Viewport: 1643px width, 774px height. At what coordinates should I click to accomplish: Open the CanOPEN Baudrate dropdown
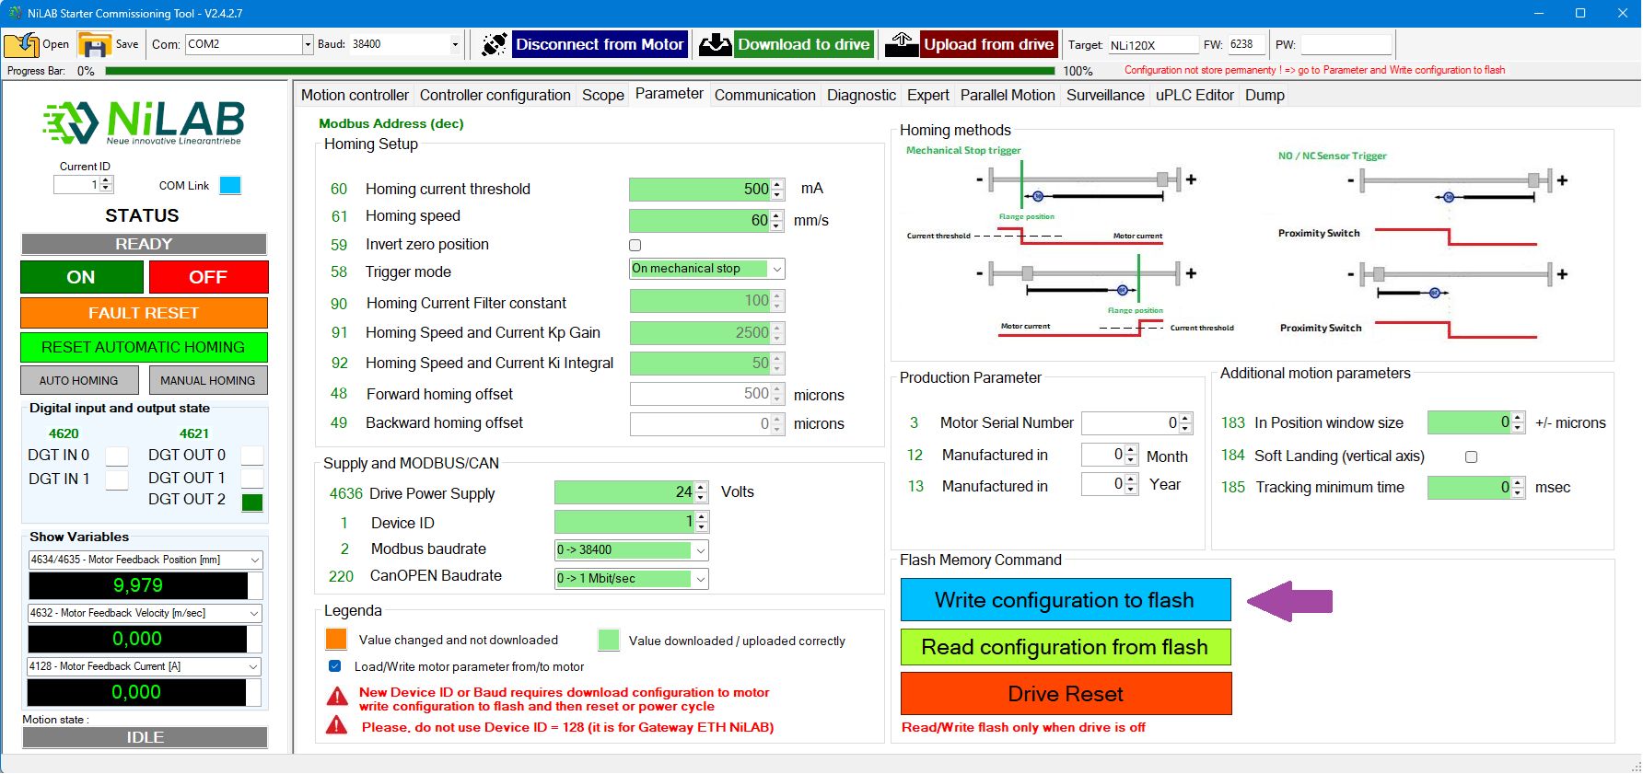700,579
